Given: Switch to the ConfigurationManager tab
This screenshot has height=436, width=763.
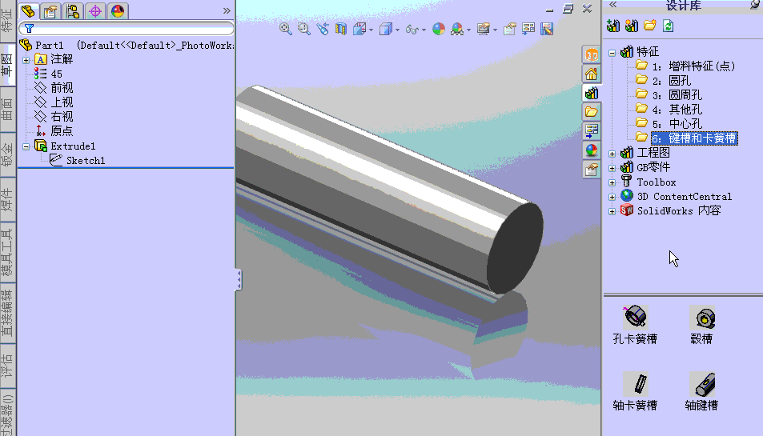Looking at the screenshot, I should (73, 10).
